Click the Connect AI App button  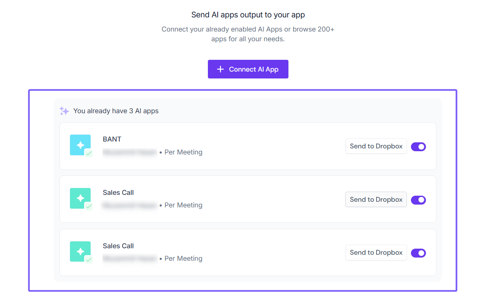248,69
